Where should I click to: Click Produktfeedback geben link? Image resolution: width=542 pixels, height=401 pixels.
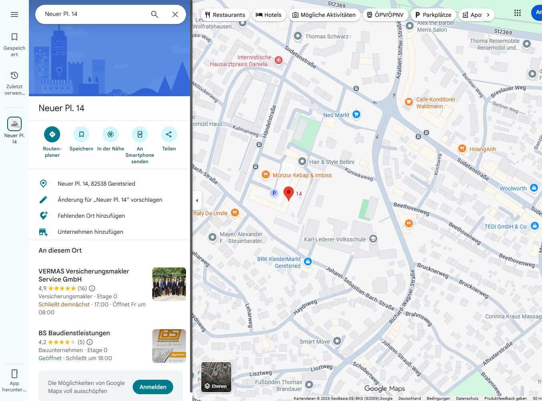tap(506, 398)
